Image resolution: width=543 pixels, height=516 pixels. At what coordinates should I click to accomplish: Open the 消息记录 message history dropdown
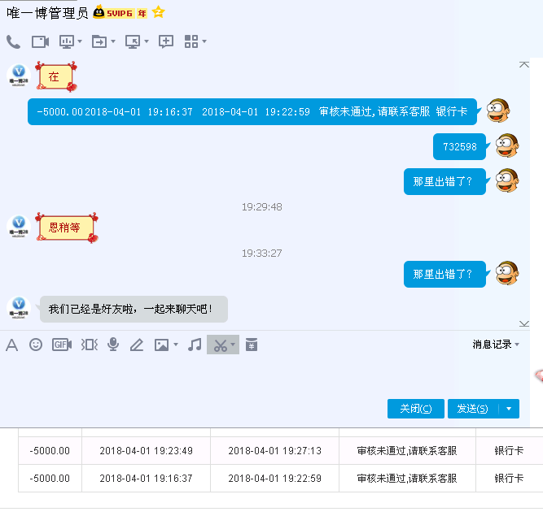pos(497,345)
